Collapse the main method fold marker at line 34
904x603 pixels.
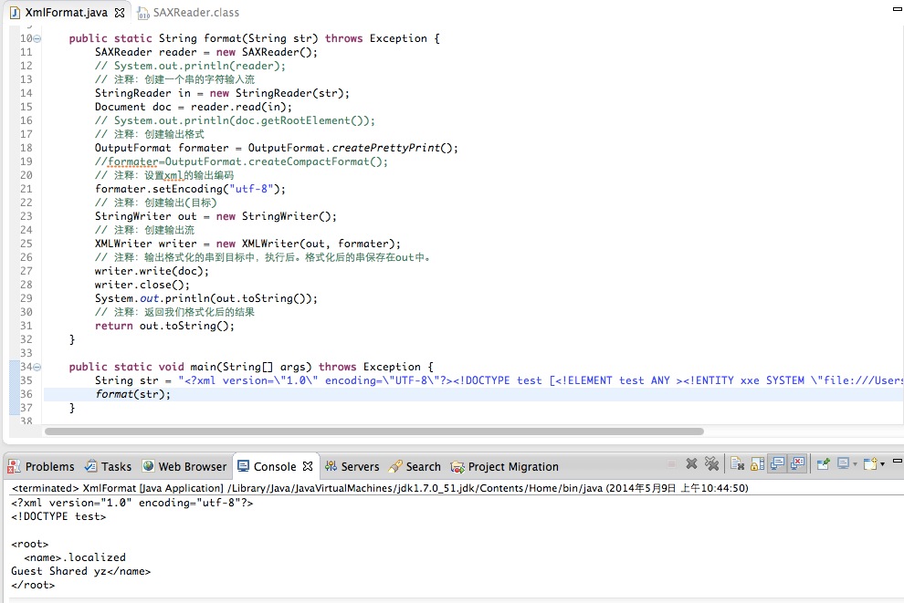37,367
